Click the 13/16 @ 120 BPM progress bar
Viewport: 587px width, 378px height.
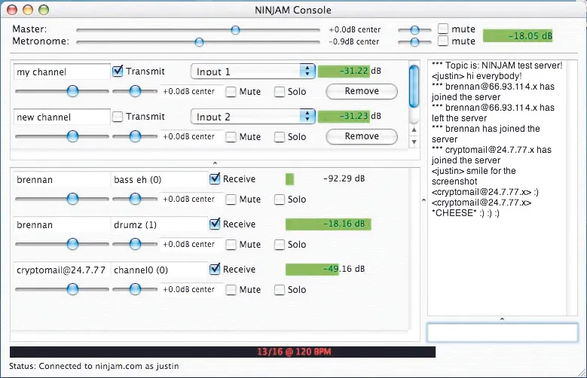pos(222,352)
